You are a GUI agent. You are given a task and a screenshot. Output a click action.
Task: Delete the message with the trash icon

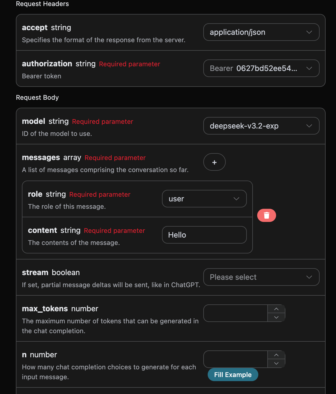(267, 215)
